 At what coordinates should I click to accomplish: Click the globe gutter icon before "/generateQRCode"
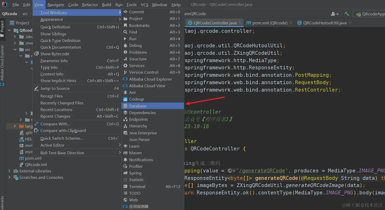pyautogui.click(x=230, y=171)
